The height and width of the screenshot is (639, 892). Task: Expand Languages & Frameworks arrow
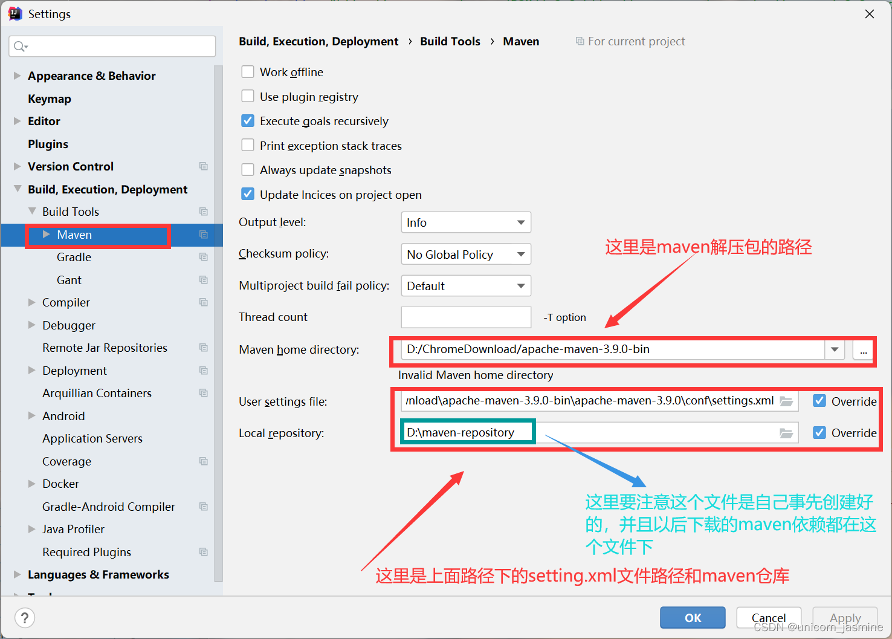(x=17, y=574)
